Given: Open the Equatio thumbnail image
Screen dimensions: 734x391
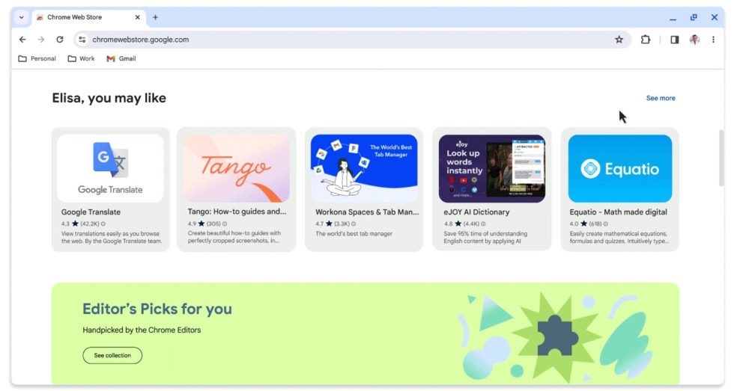Looking at the screenshot, I should coord(620,168).
